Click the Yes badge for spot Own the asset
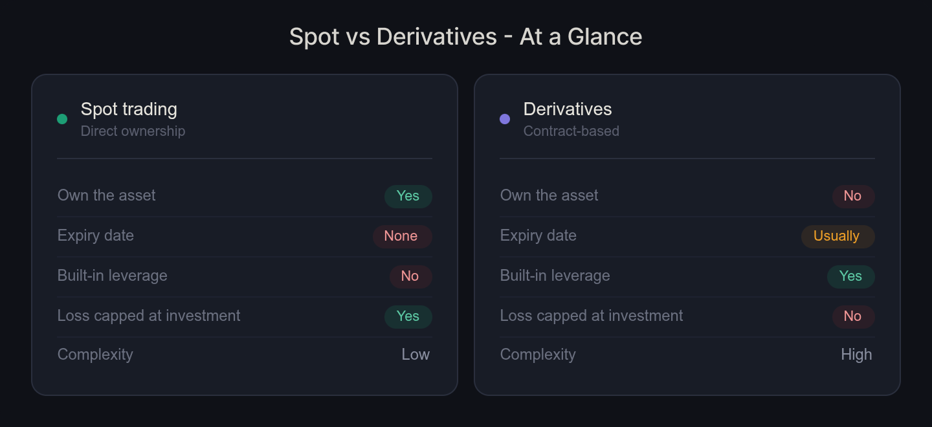Viewport: 932px width, 427px height. (408, 196)
